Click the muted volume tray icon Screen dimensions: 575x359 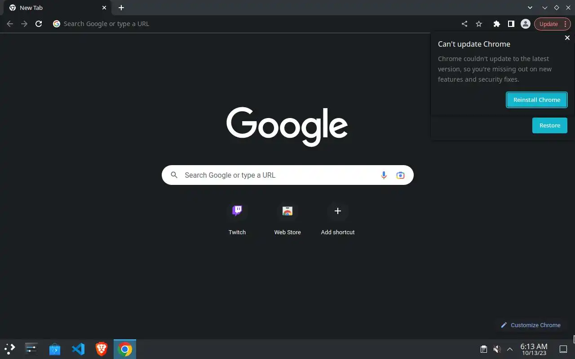(497, 349)
